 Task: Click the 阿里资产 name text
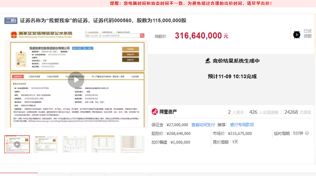(168, 112)
